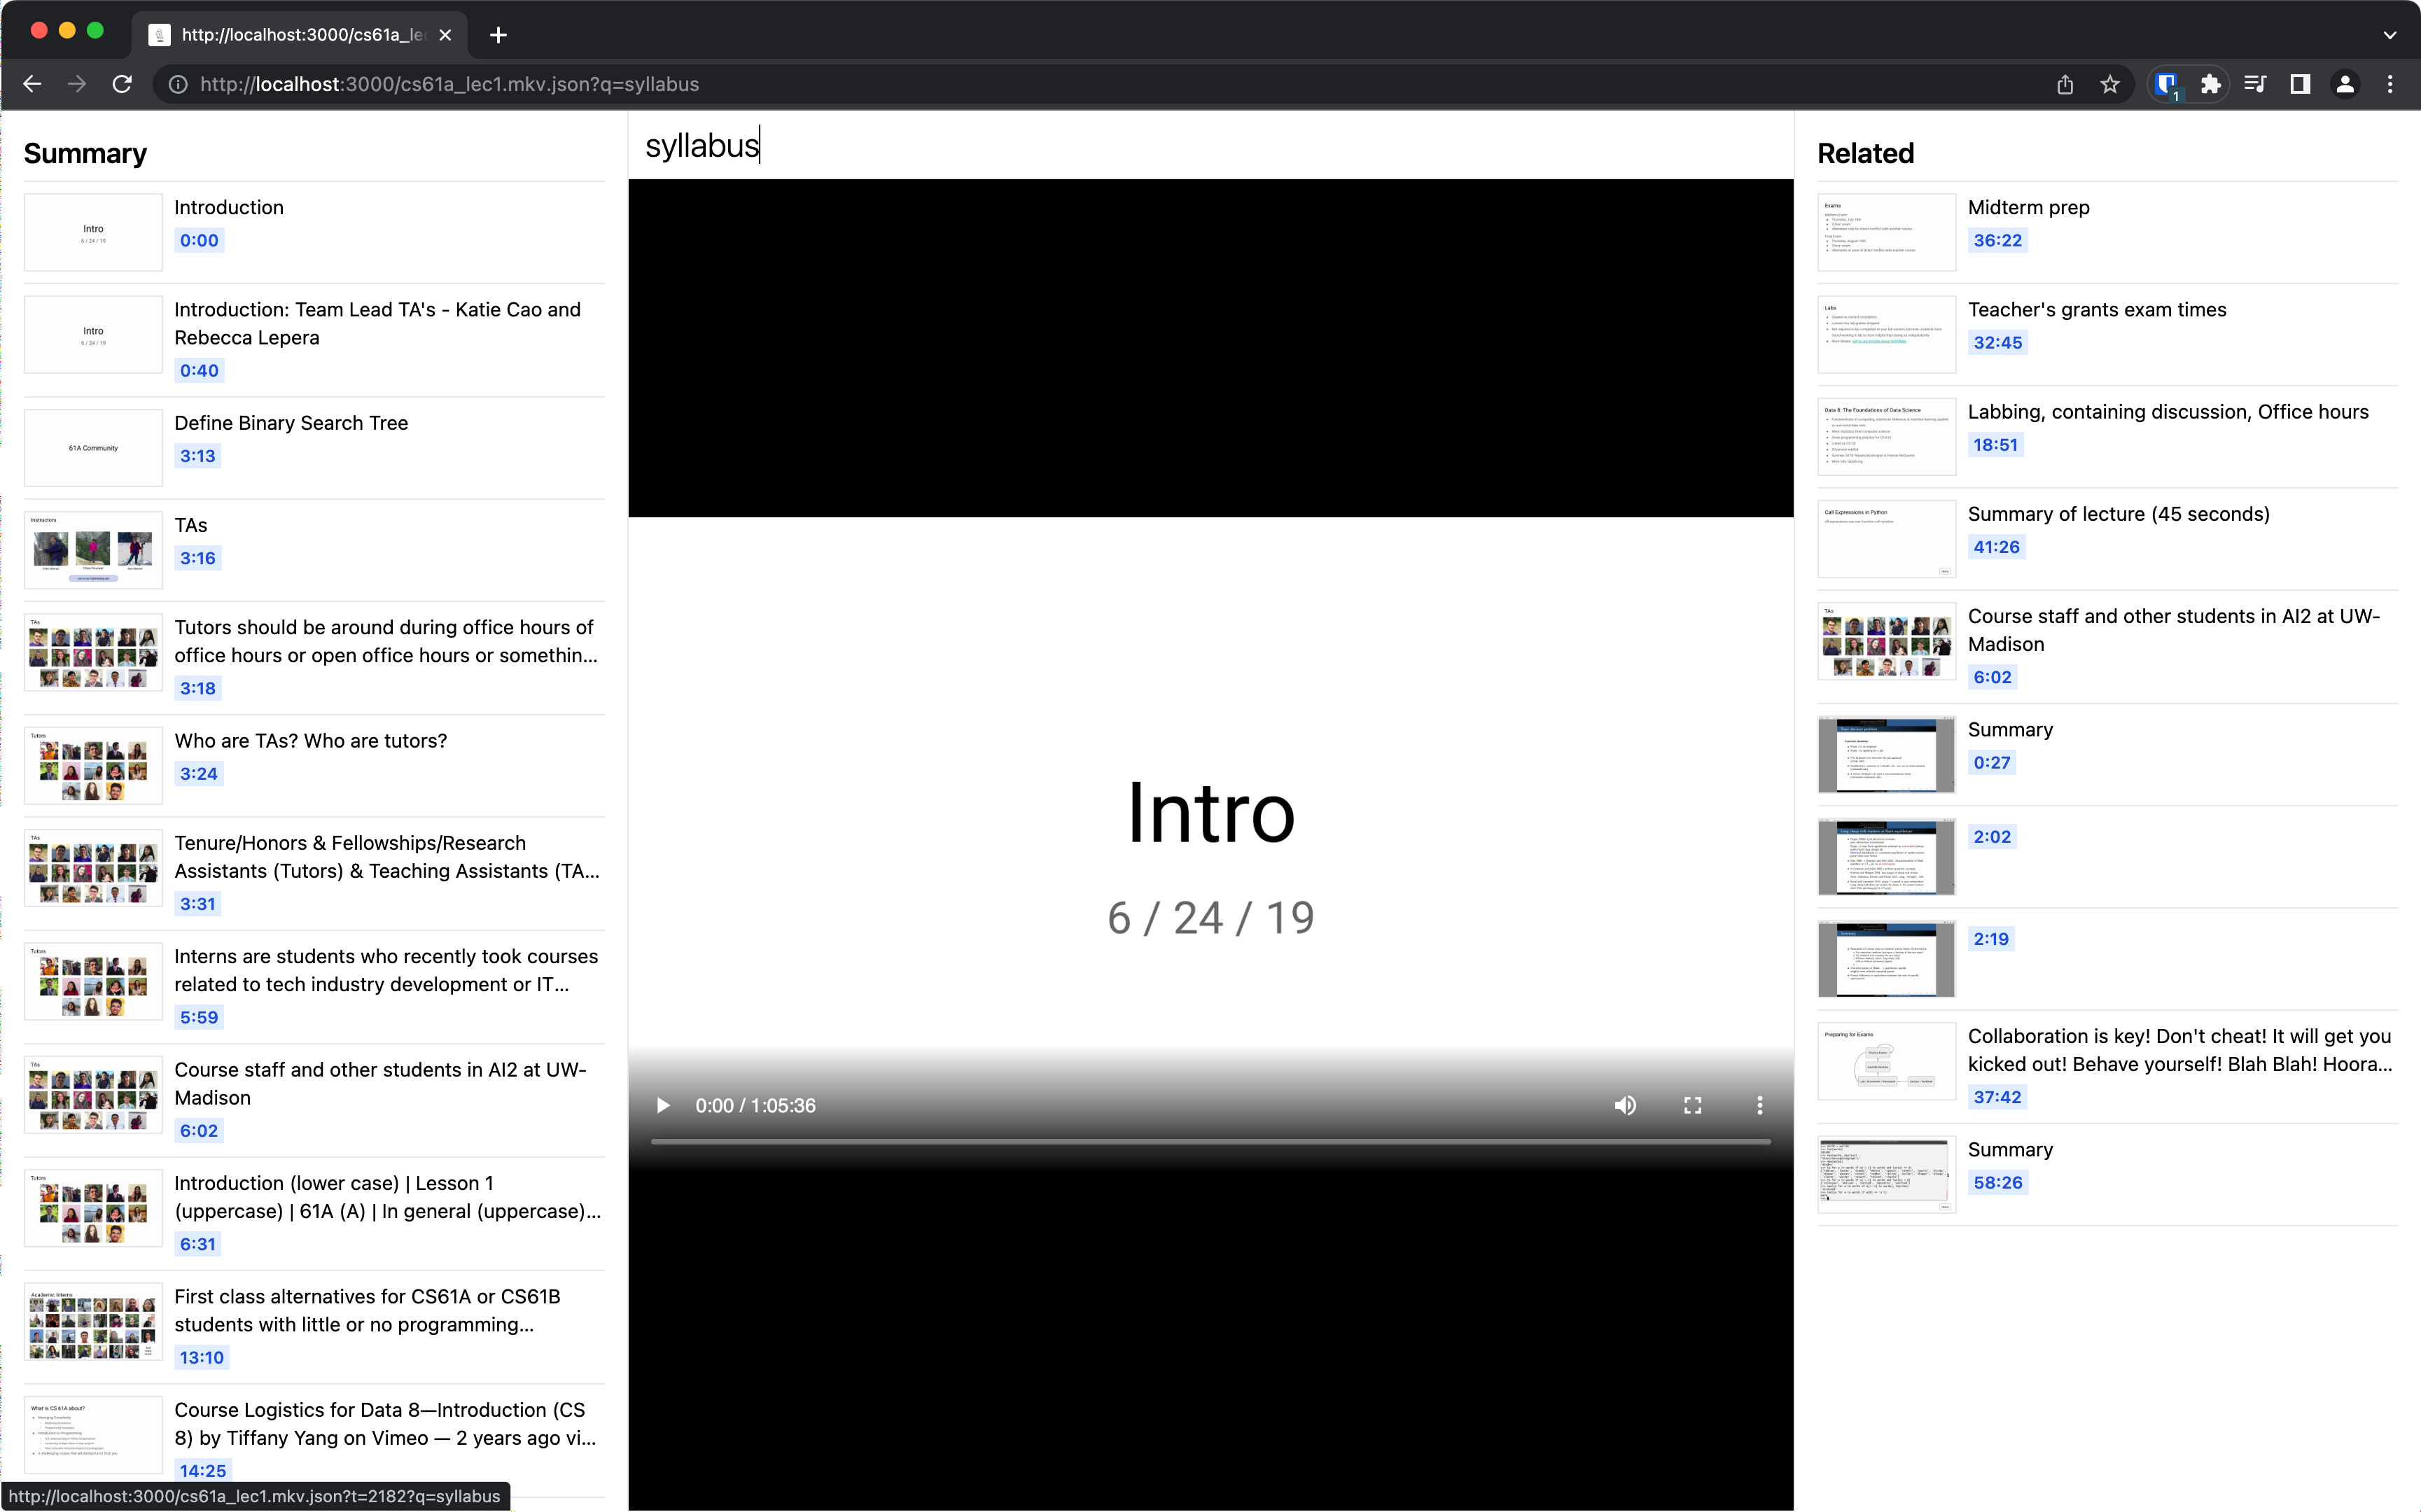Open the TAs slide thumbnail at 3:16
2421x1512 pixels.
(x=93, y=549)
